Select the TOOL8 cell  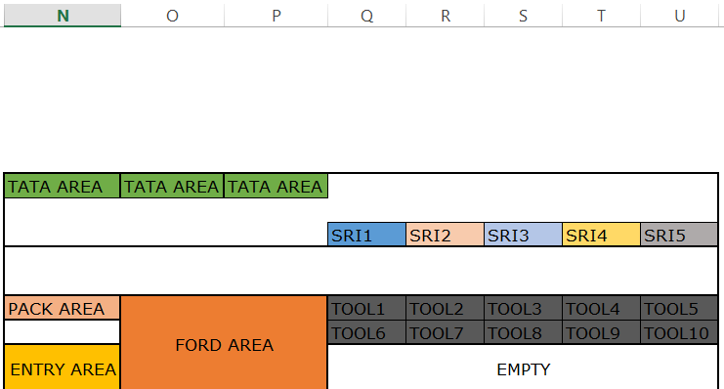[x=523, y=332]
